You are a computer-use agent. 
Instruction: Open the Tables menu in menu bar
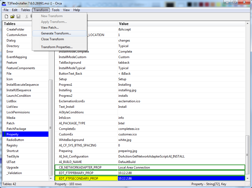26,10
